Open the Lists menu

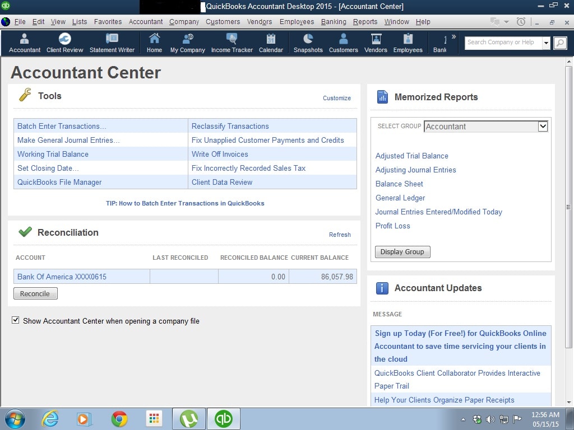coord(80,22)
